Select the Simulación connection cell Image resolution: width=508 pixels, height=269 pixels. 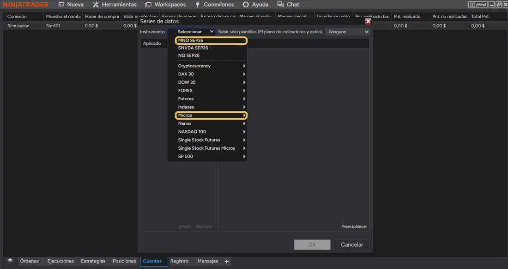(x=24, y=25)
